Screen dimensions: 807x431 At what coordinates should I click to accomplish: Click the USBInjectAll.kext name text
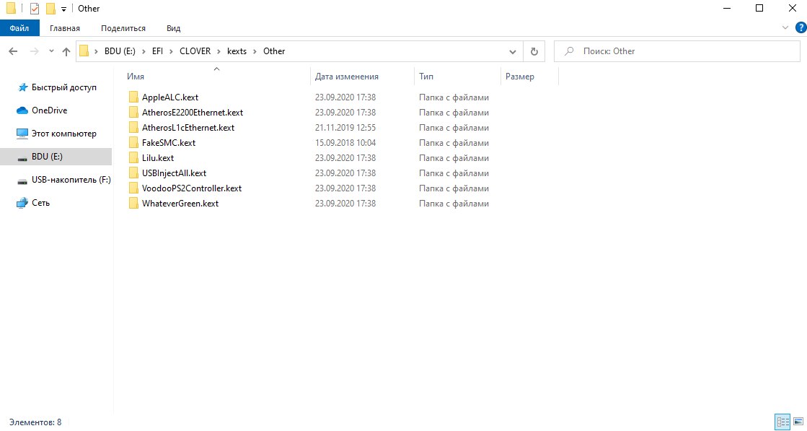click(174, 173)
